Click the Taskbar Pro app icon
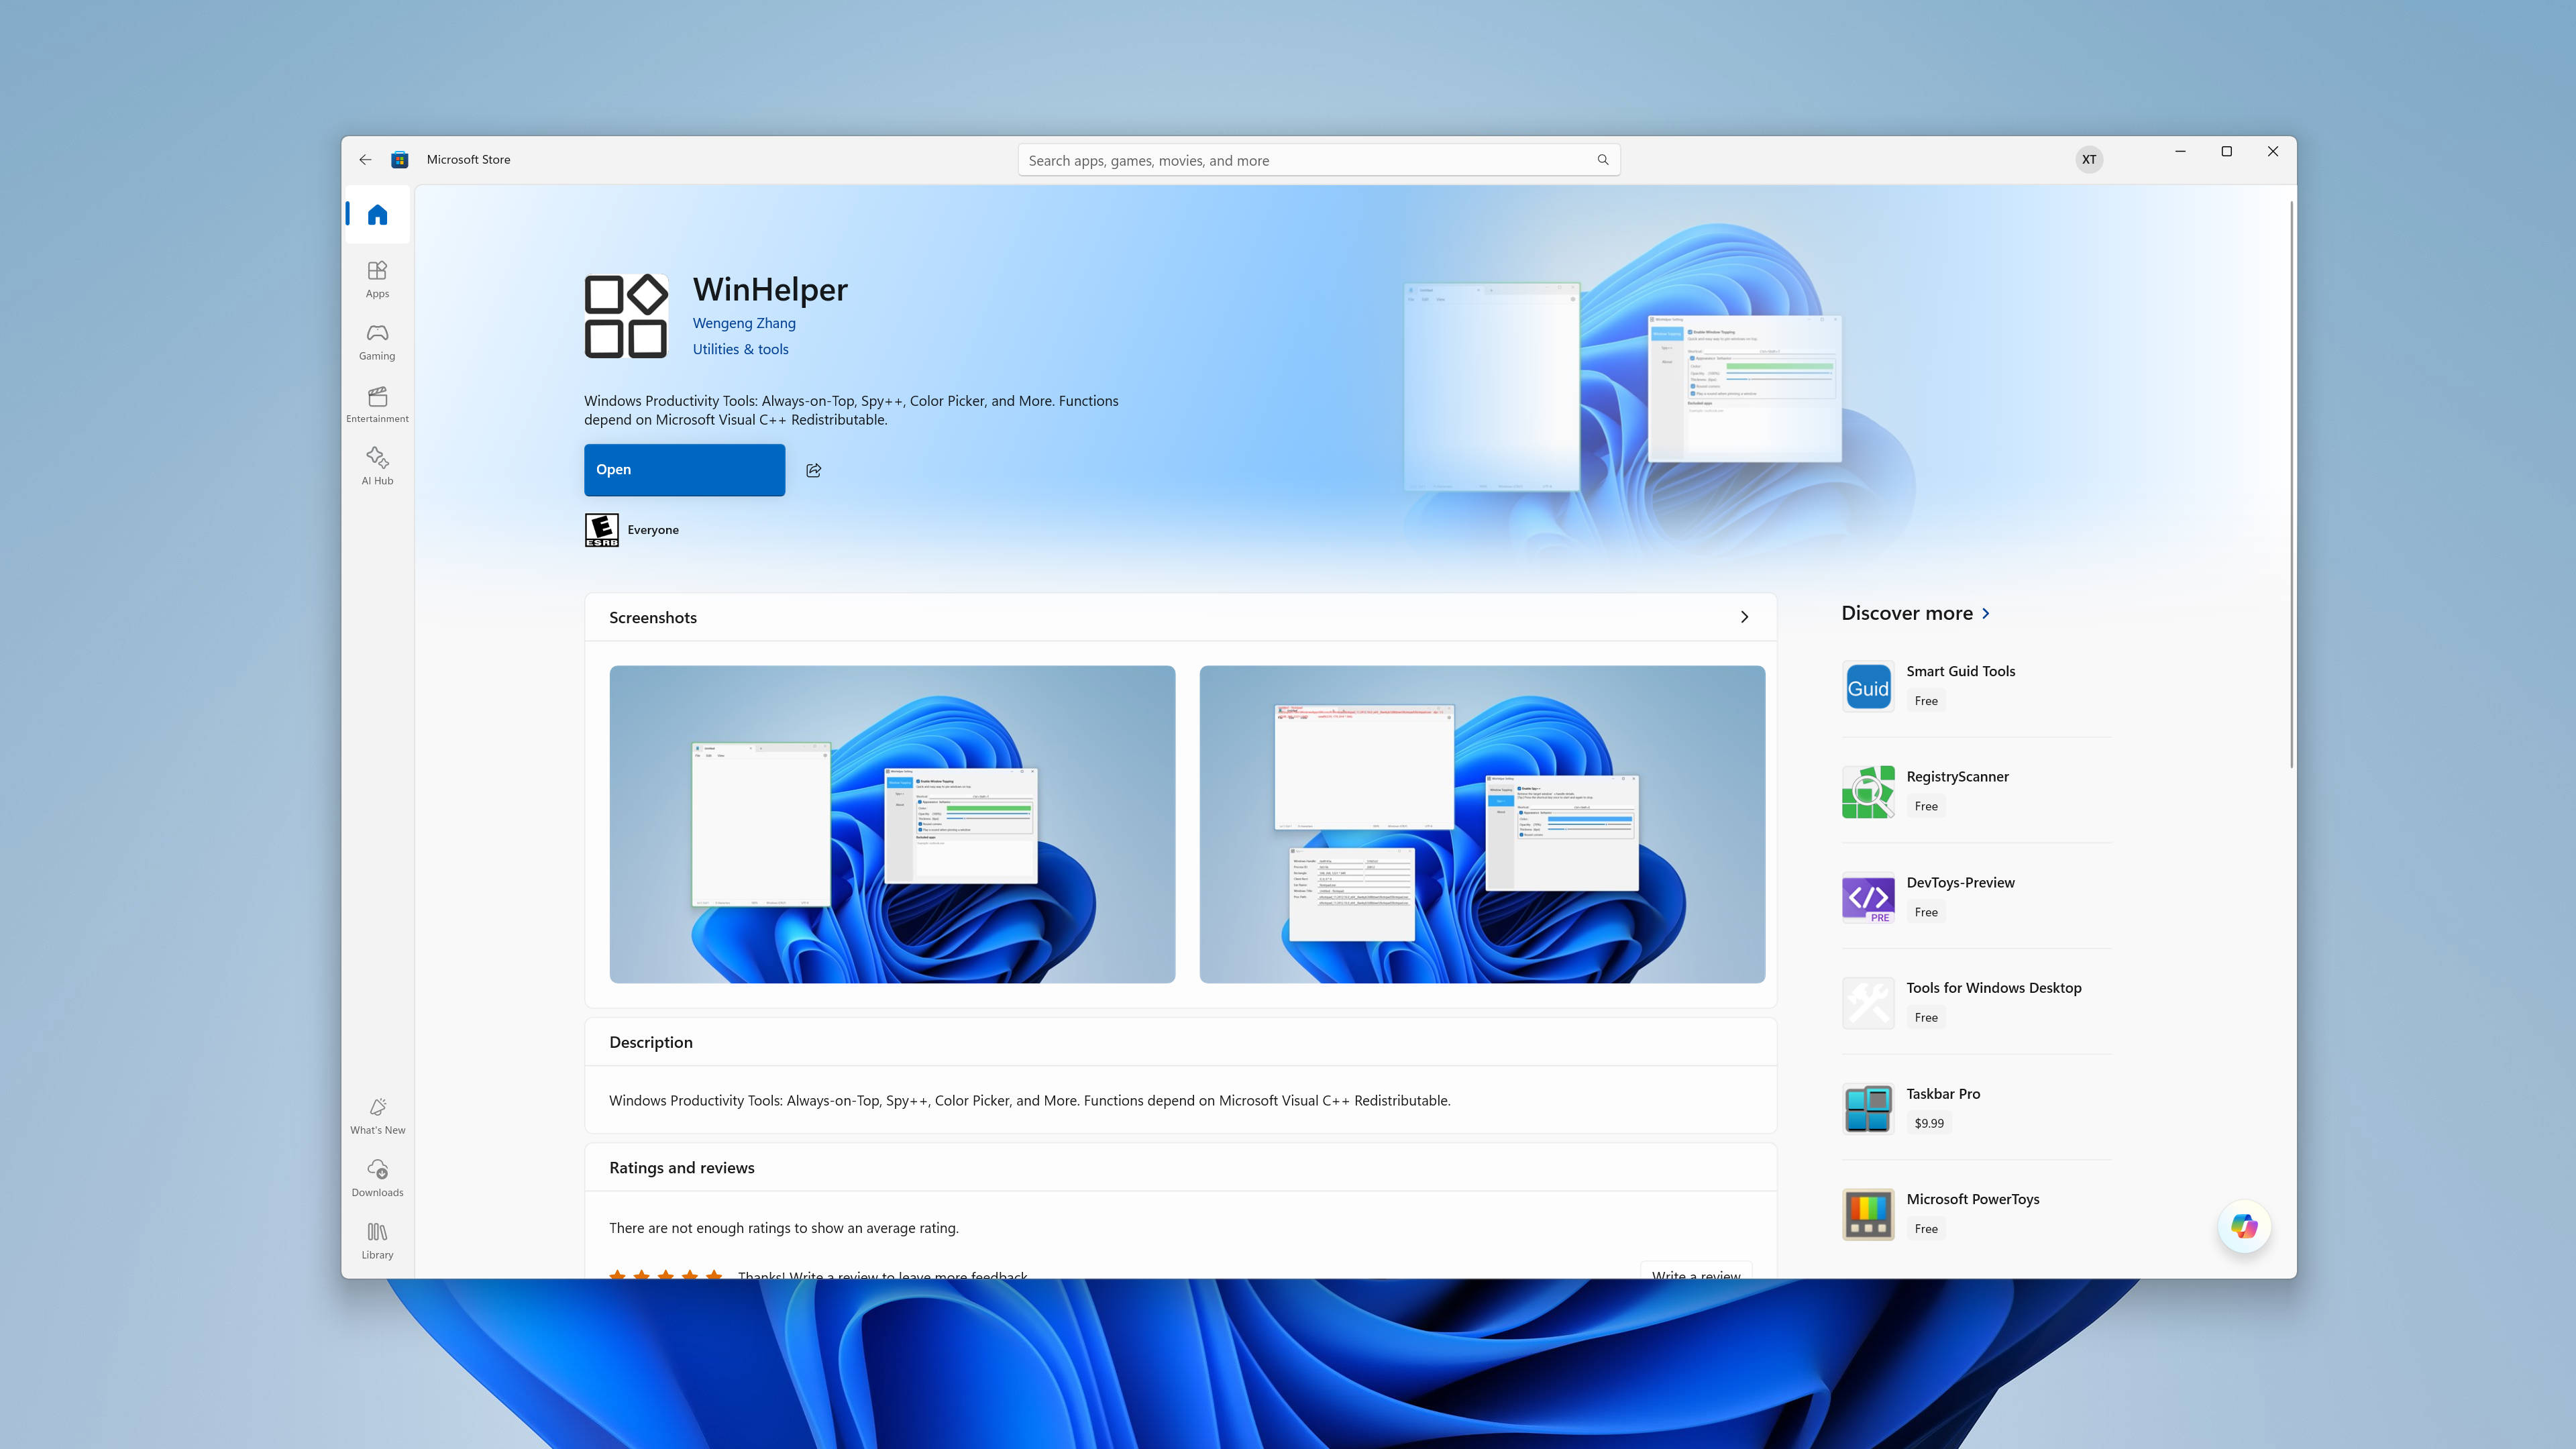 (x=1868, y=1109)
